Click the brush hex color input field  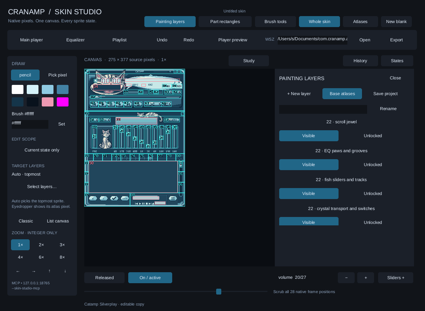tap(30, 124)
